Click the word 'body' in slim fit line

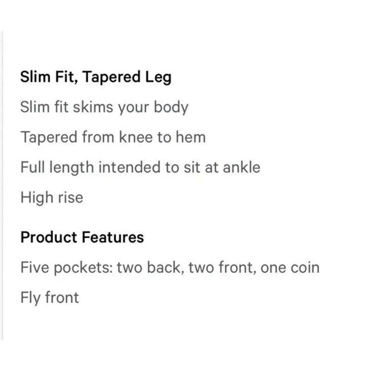[171, 108]
